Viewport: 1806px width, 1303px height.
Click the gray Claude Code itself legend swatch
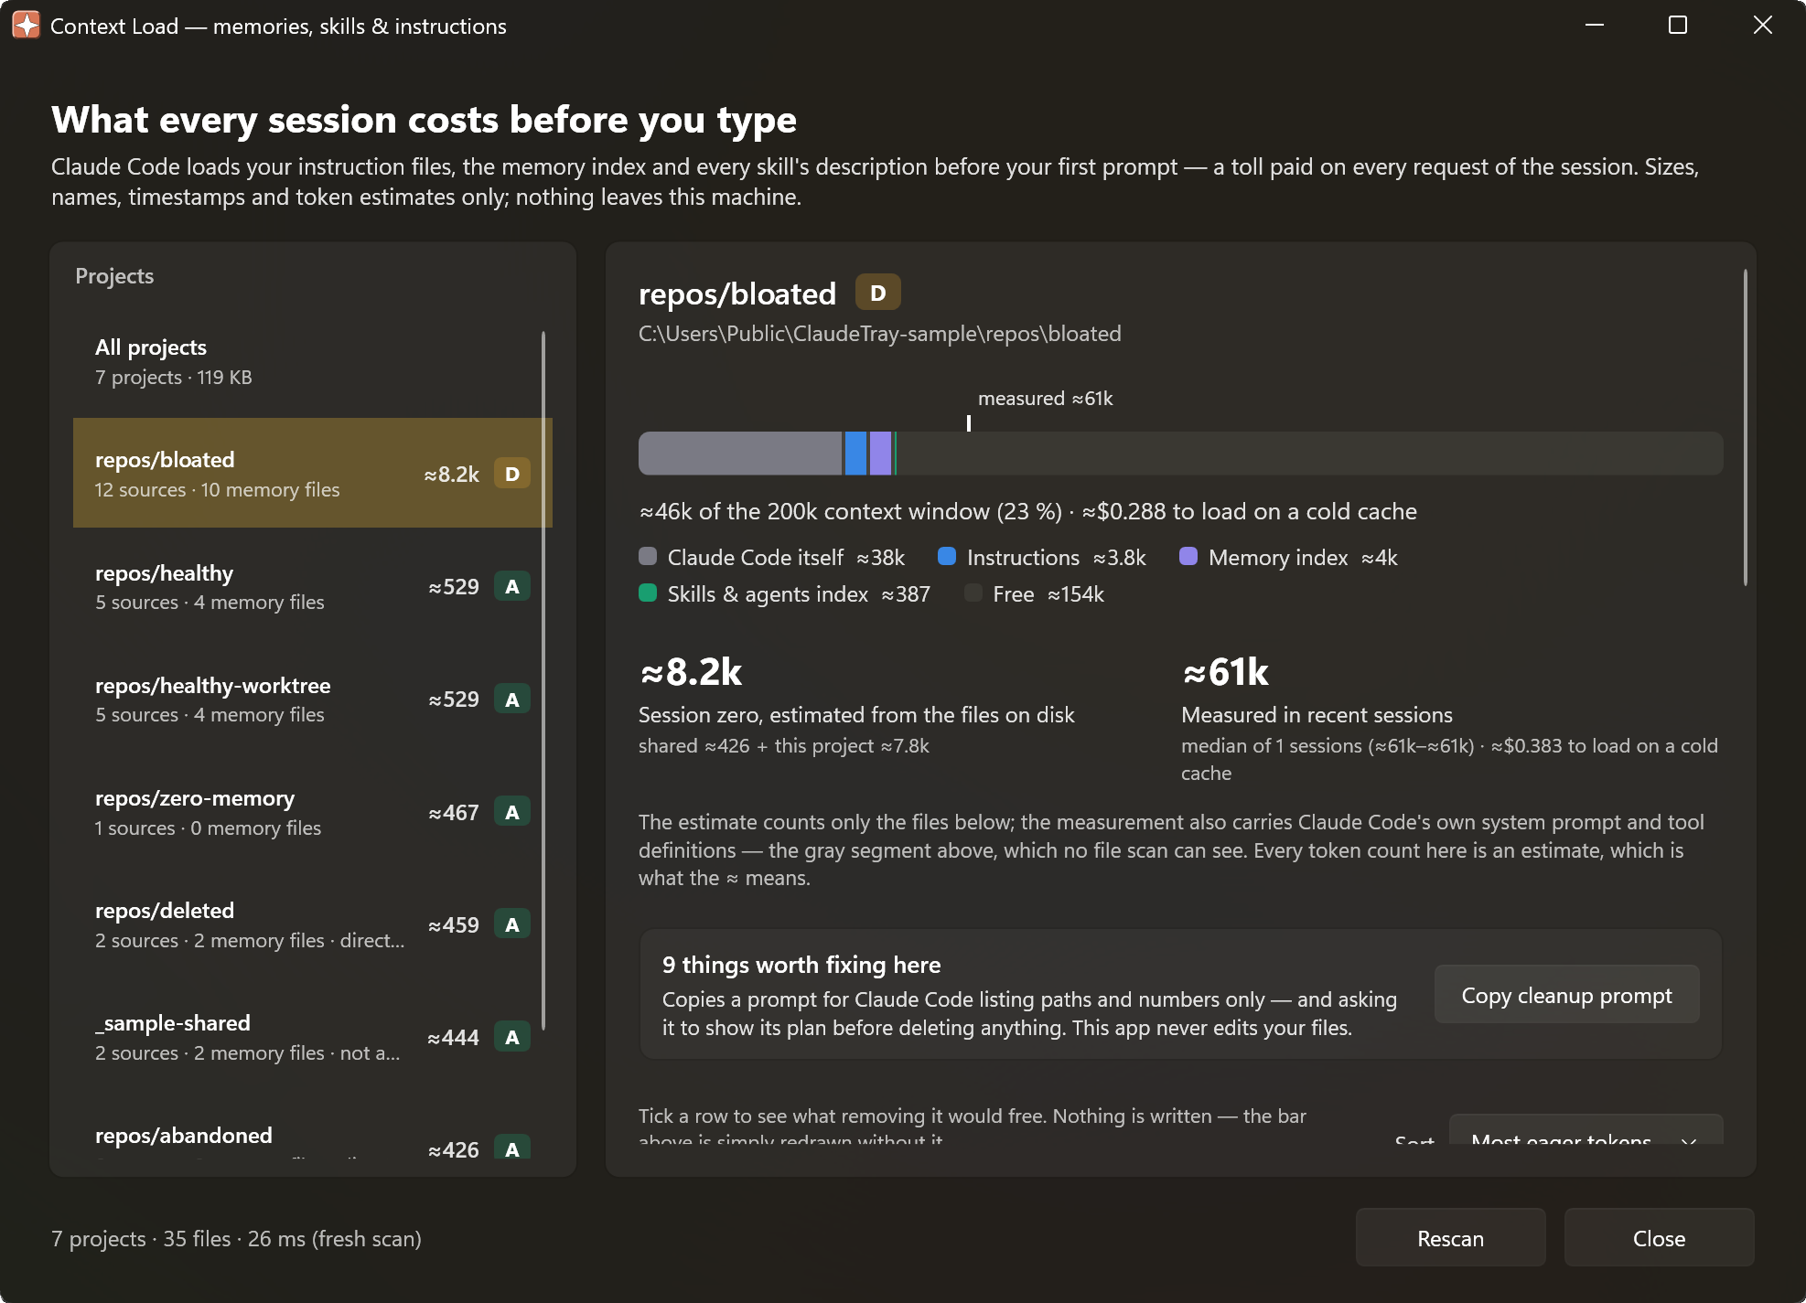coord(648,556)
